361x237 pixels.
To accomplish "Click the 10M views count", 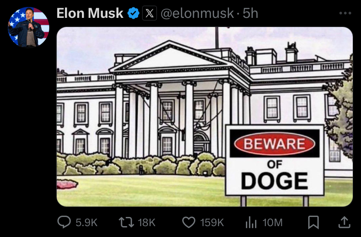I will click(272, 223).
